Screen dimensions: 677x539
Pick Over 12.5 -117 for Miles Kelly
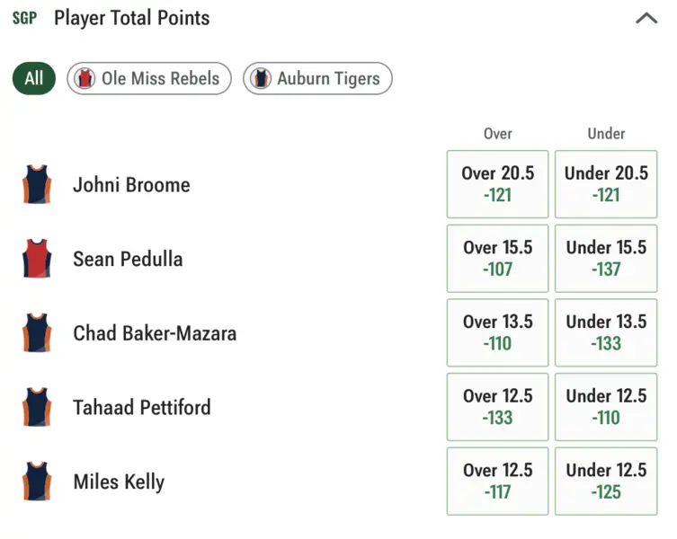tap(497, 482)
